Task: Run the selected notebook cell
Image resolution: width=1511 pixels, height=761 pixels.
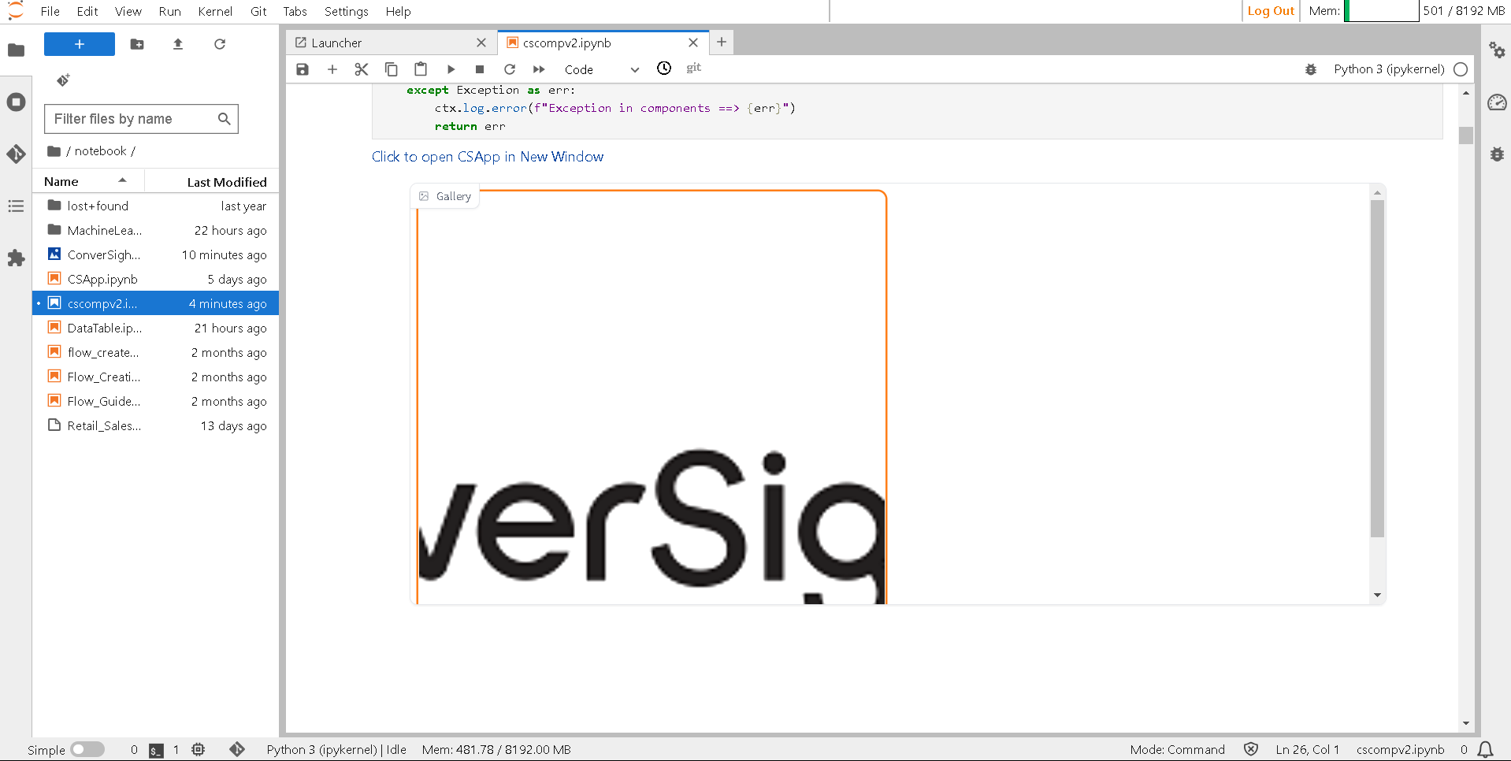Action: (x=450, y=69)
